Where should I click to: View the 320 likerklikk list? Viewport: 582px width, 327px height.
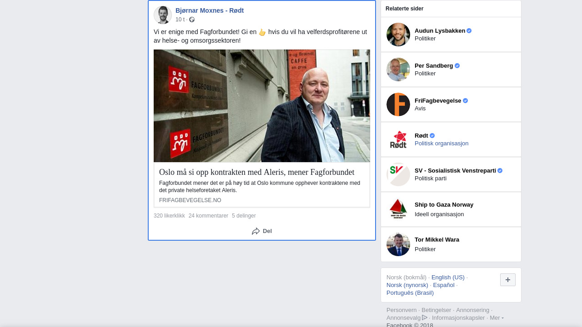[169, 216]
